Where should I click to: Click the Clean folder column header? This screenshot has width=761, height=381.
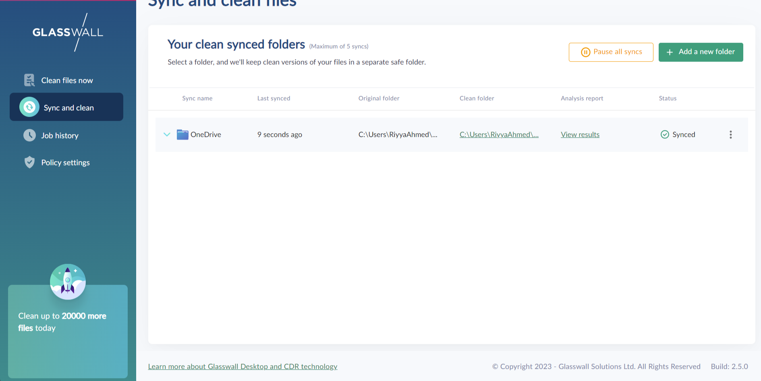477,98
